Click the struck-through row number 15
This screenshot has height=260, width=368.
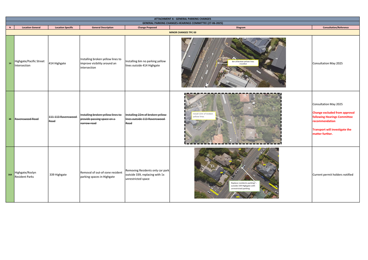[x=10, y=119]
